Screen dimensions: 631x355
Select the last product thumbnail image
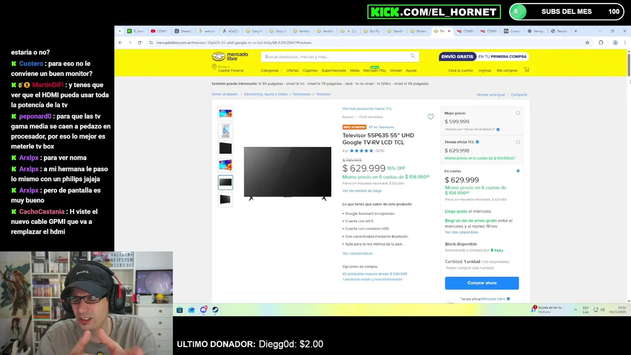point(225,199)
